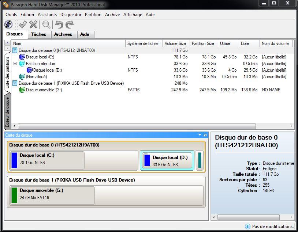298x232 pixels.
Task: Select the Éditeur de disque vertical tab
Action: [x=7, y=112]
